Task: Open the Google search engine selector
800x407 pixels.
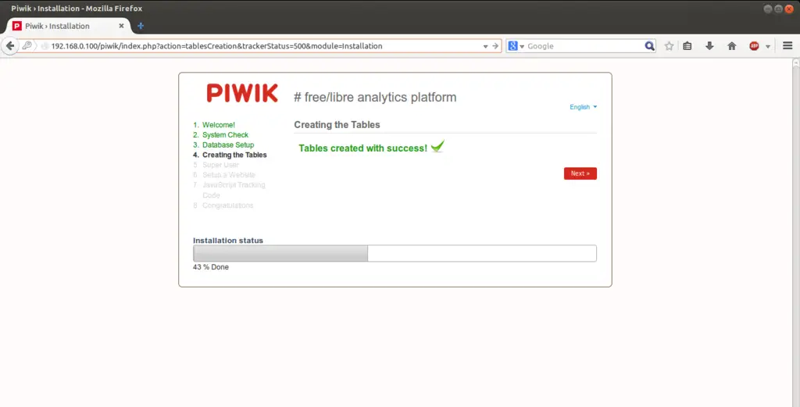Action: click(516, 46)
